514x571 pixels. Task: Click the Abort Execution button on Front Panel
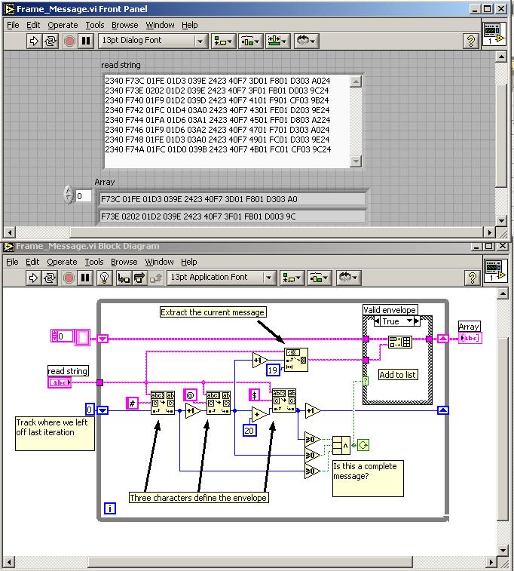tap(69, 41)
